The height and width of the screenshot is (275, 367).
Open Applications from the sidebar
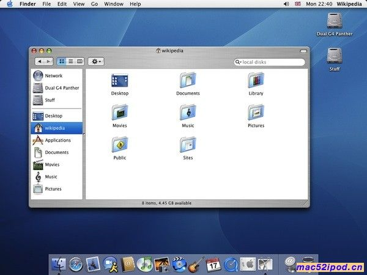click(x=57, y=141)
